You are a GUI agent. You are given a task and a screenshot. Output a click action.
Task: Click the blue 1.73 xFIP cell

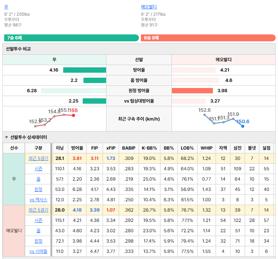(x=111, y=158)
